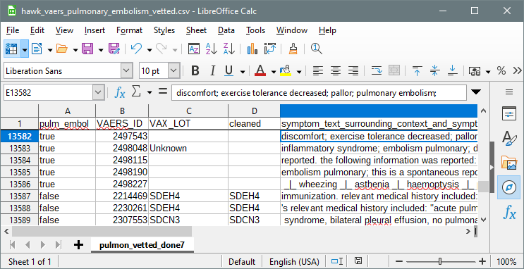Image resolution: width=524 pixels, height=269 pixels.
Task: Open sidebar Gallery panel
Action: click(x=509, y=163)
